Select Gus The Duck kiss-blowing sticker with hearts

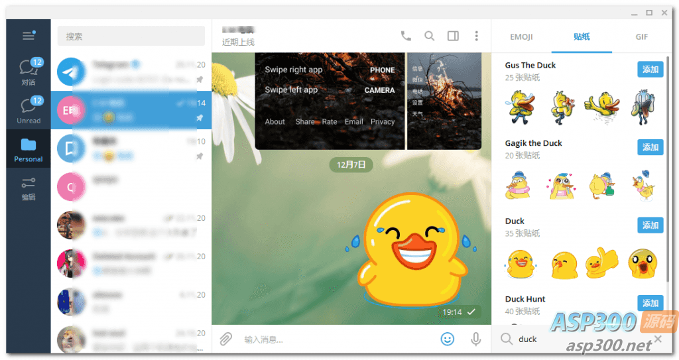click(x=562, y=107)
